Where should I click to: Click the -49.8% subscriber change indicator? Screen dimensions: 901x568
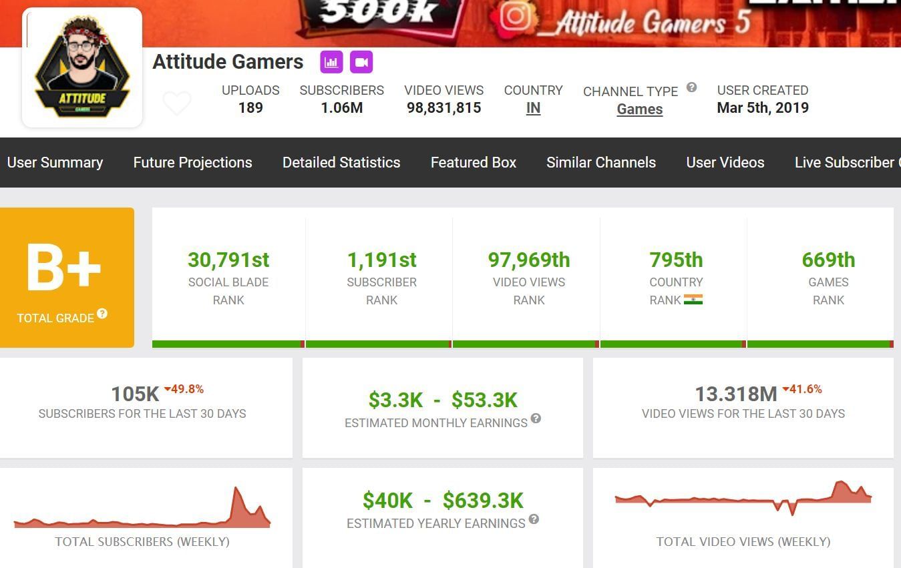pos(184,389)
